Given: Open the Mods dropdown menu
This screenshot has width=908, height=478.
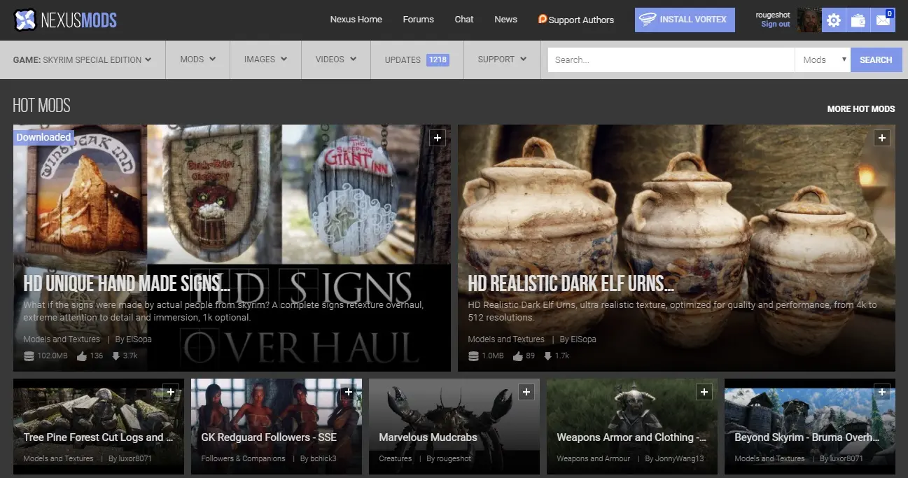Looking at the screenshot, I should tap(197, 59).
